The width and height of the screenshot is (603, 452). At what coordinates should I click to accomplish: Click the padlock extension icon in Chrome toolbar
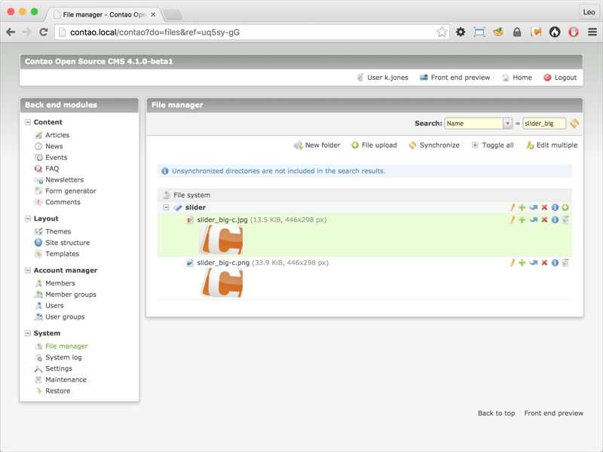click(517, 32)
